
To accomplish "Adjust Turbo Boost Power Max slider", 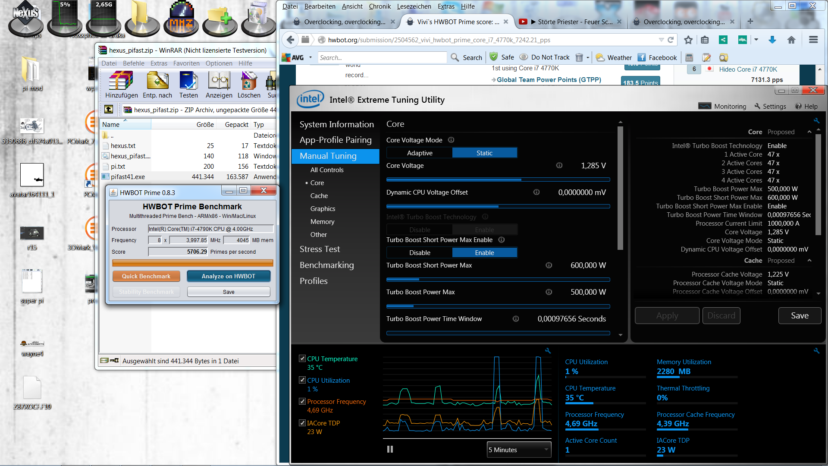I will (498, 306).
